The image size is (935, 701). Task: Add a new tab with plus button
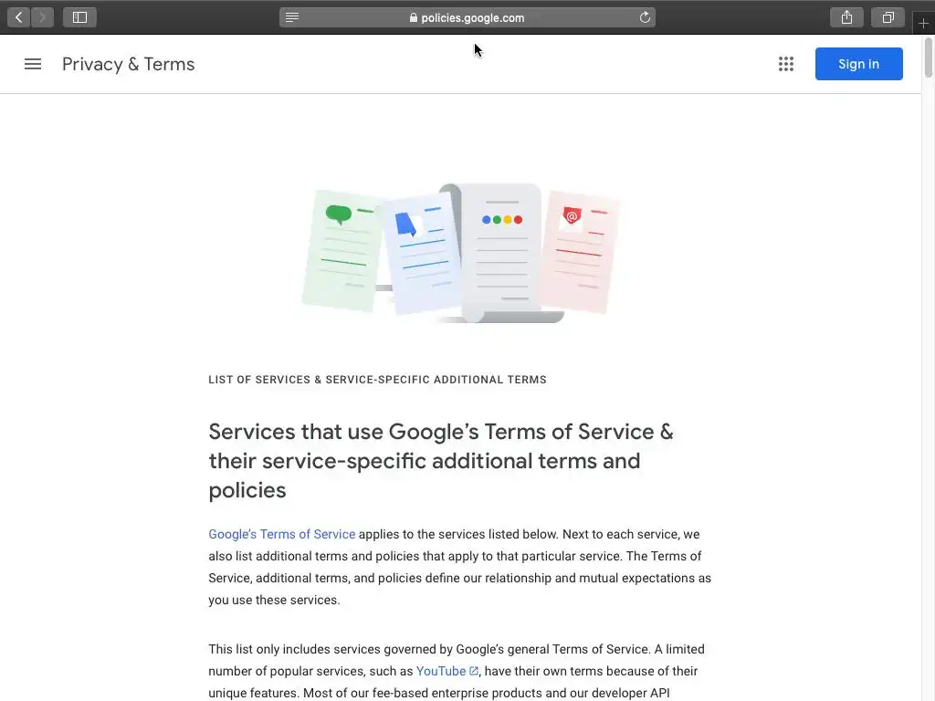tap(924, 23)
